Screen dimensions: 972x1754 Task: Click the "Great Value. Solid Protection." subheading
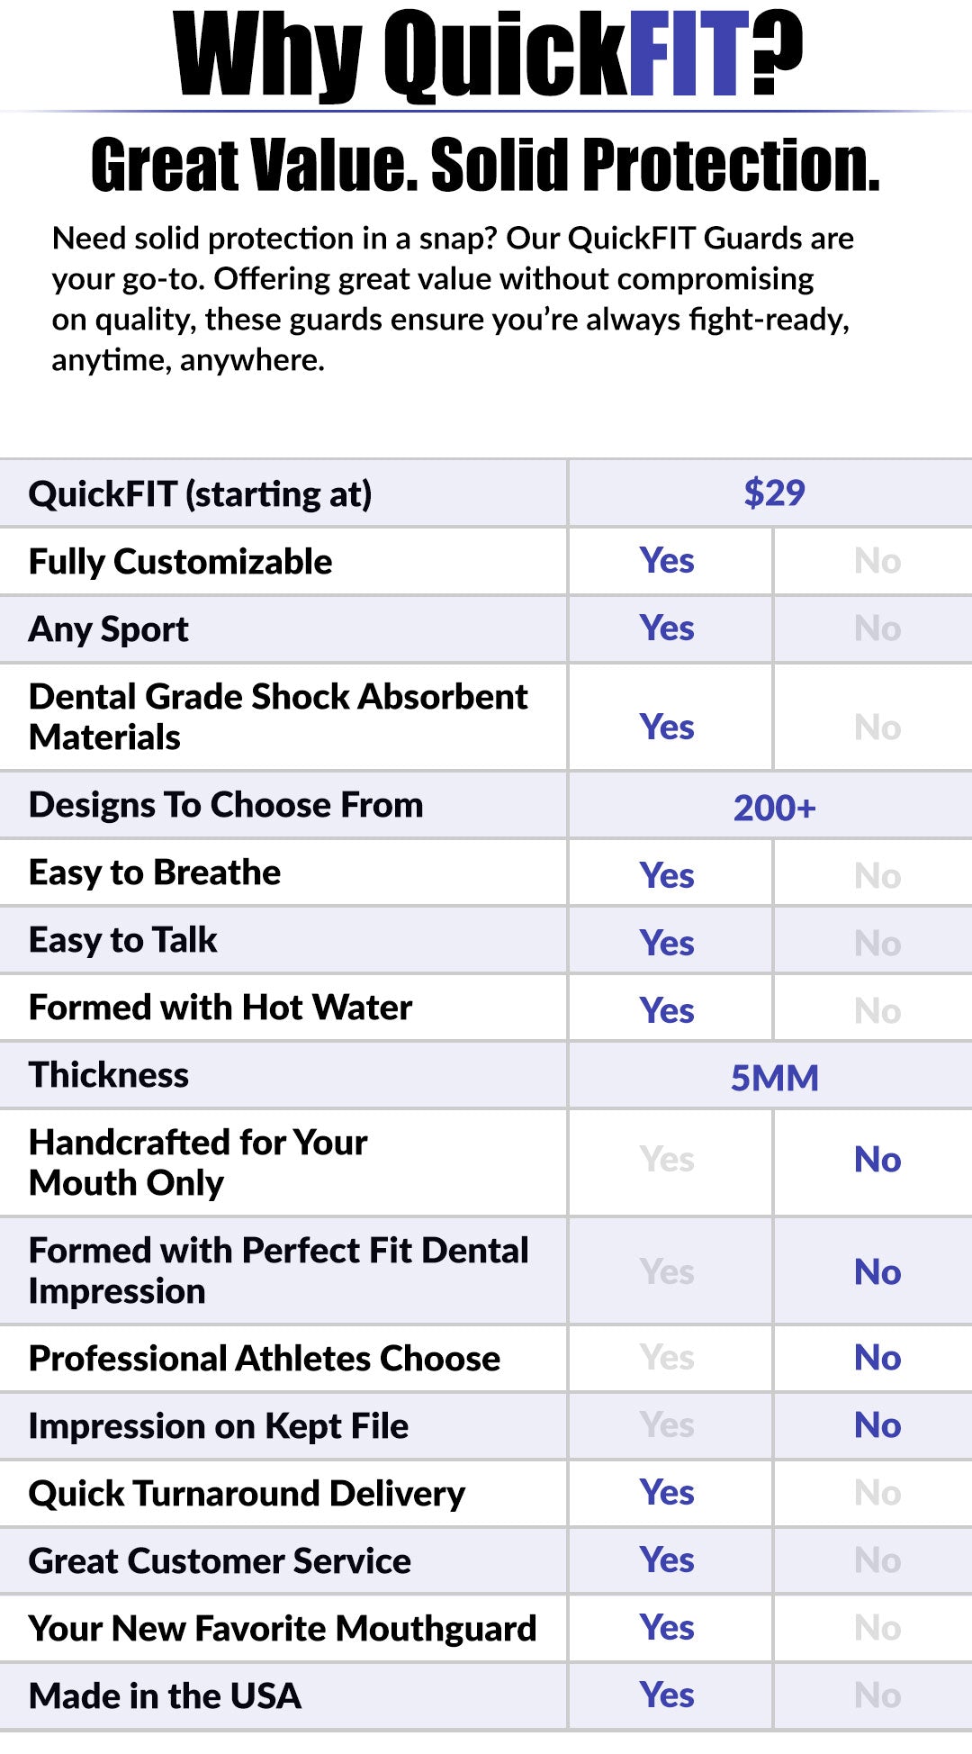pyautogui.click(x=486, y=166)
